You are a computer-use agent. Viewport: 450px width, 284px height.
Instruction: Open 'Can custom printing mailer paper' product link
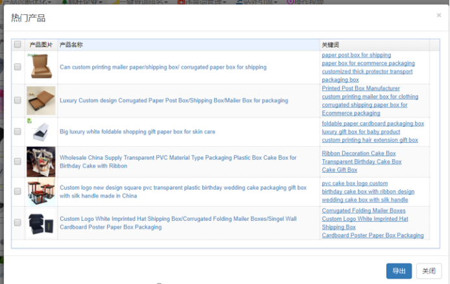tap(163, 67)
